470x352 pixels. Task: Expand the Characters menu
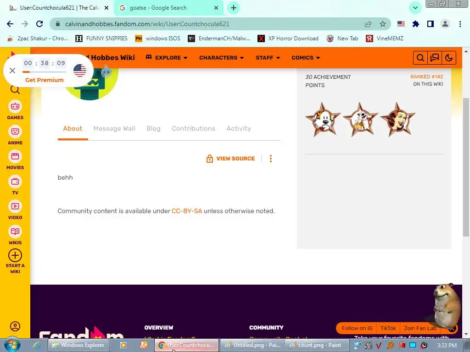coord(222,58)
